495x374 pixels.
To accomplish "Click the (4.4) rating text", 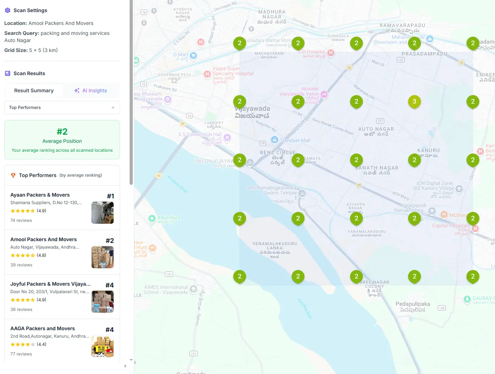I will 42,344.
